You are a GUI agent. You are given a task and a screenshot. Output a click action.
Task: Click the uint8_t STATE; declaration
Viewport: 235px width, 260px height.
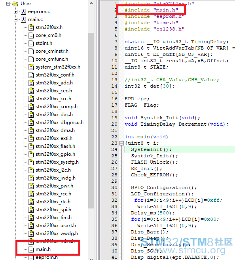pos(146,67)
